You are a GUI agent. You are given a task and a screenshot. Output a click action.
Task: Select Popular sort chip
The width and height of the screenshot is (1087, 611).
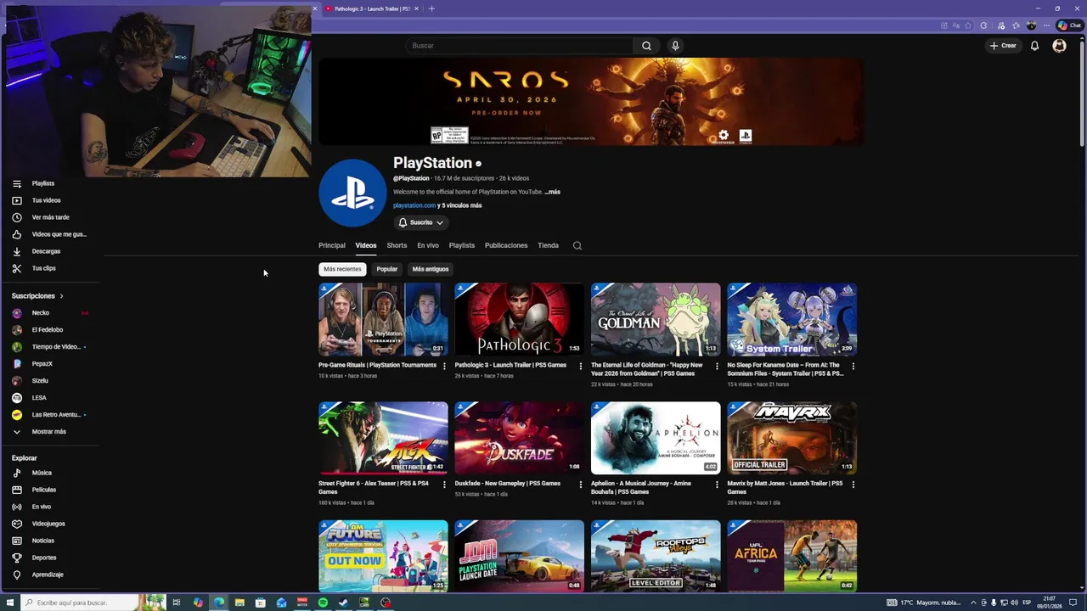(387, 269)
